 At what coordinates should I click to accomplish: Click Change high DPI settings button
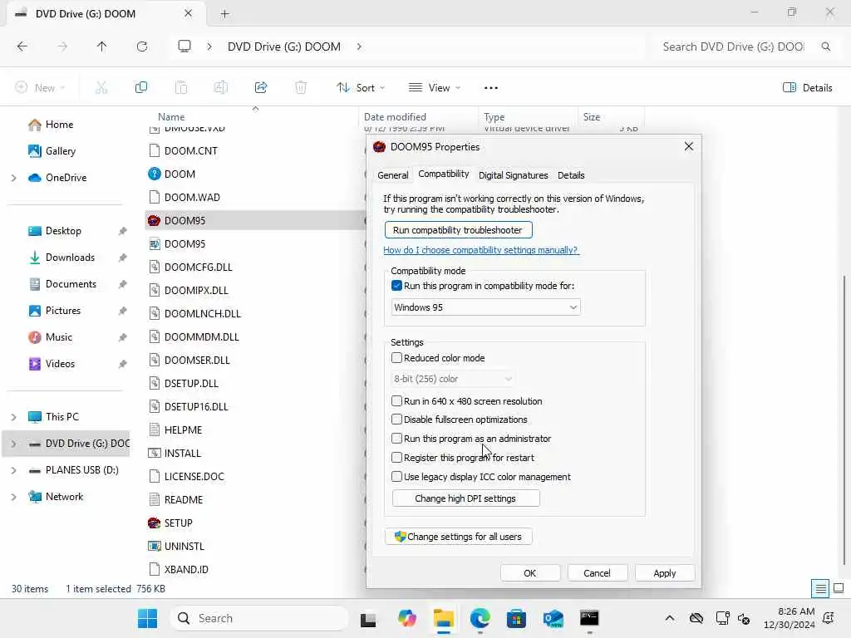[465, 498]
